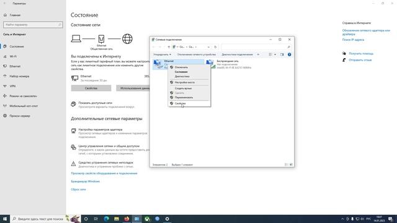Open the Xbox app from the taskbar
Image resolution: width=397 pixels, height=223 pixels.
click(x=147, y=219)
